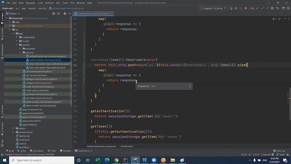291x164 pixels.
Task: Collapse the src folder
Action: coord(10,30)
